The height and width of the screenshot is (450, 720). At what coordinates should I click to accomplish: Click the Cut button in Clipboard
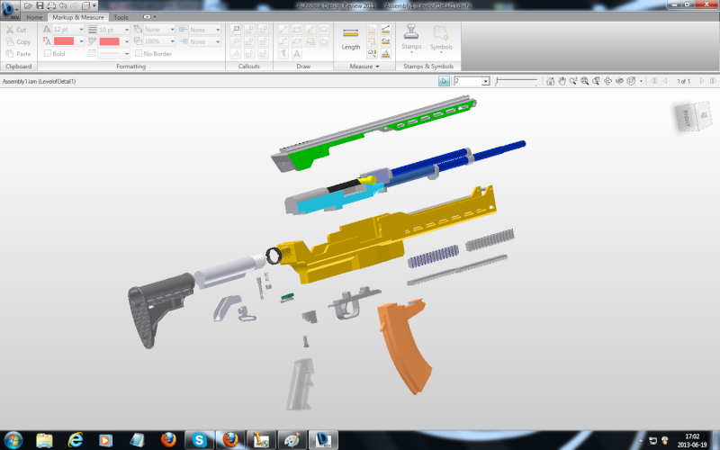pyautogui.click(x=16, y=30)
